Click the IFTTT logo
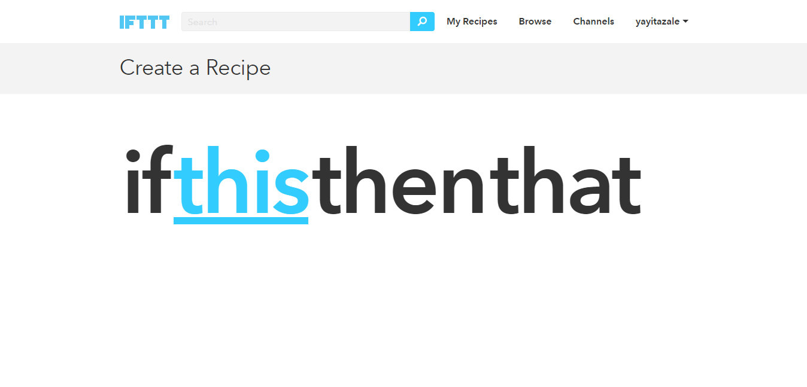Screen dimensions: 807x387 (144, 22)
